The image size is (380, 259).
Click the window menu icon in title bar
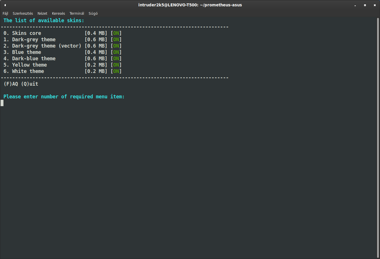(x=5, y=5)
